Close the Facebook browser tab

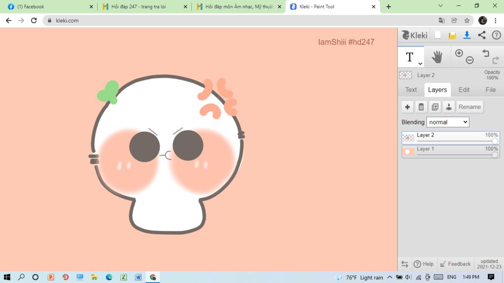[x=91, y=7]
